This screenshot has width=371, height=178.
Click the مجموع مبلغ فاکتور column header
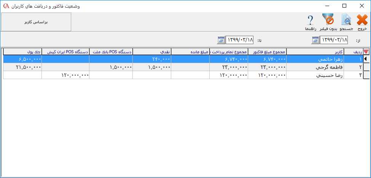pyautogui.click(x=267, y=52)
